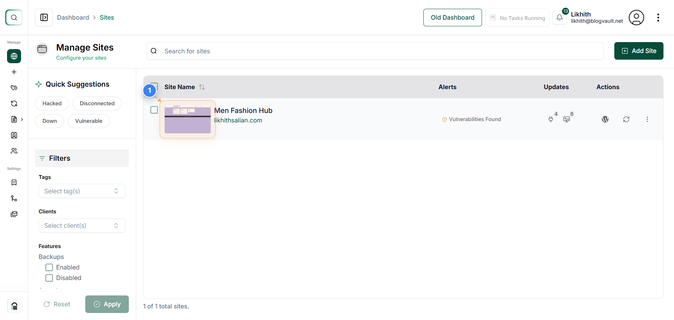This screenshot has height=320, width=674.
Task: Open the three-dot menu for Men Fashion Hub
Action: (x=647, y=119)
